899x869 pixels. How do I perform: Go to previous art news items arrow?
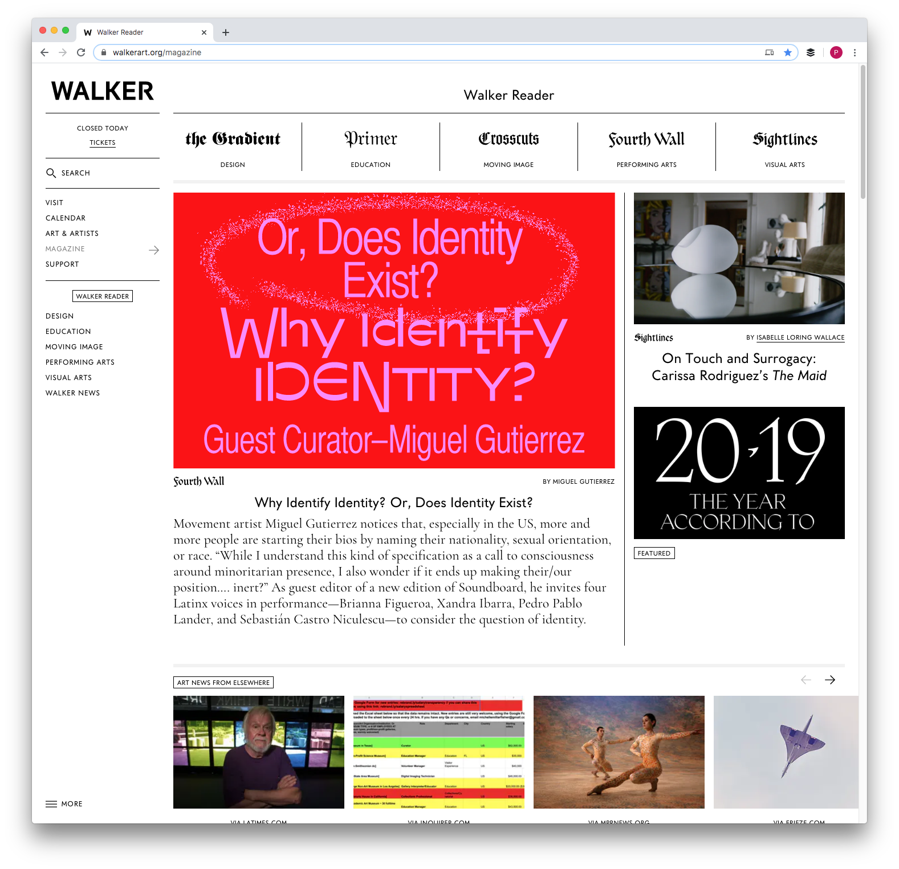(806, 680)
